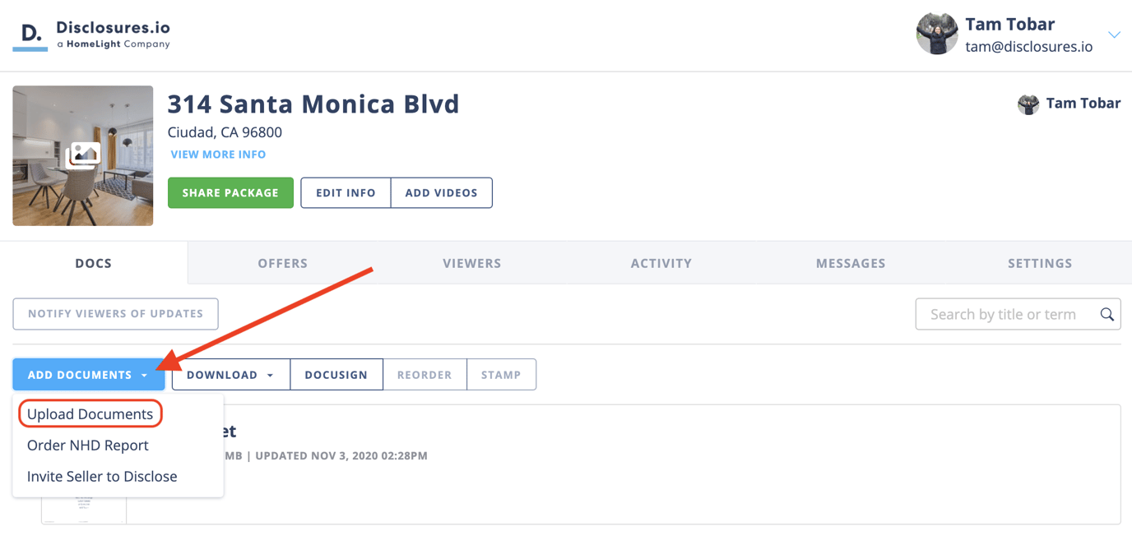The height and width of the screenshot is (554, 1132).
Task: Follow the View More Info link
Action: click(x=218, y=155)
